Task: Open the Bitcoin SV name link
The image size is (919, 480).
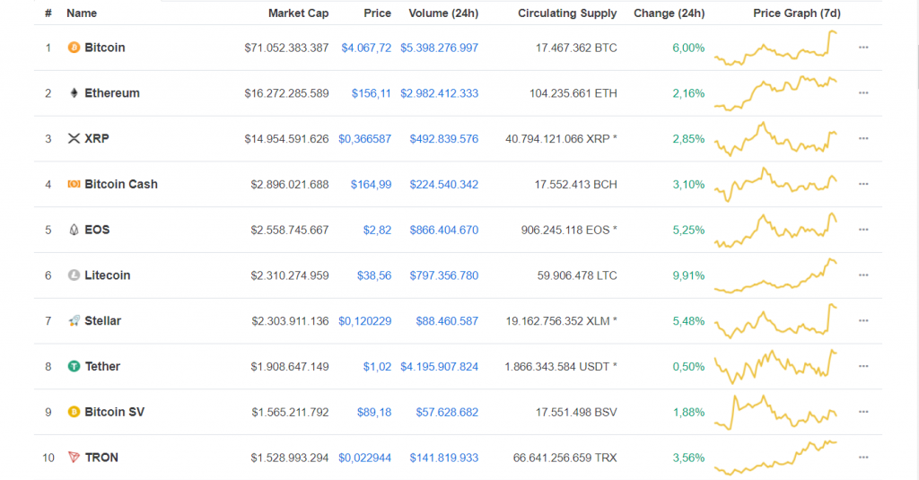Action: click(114, 412)
